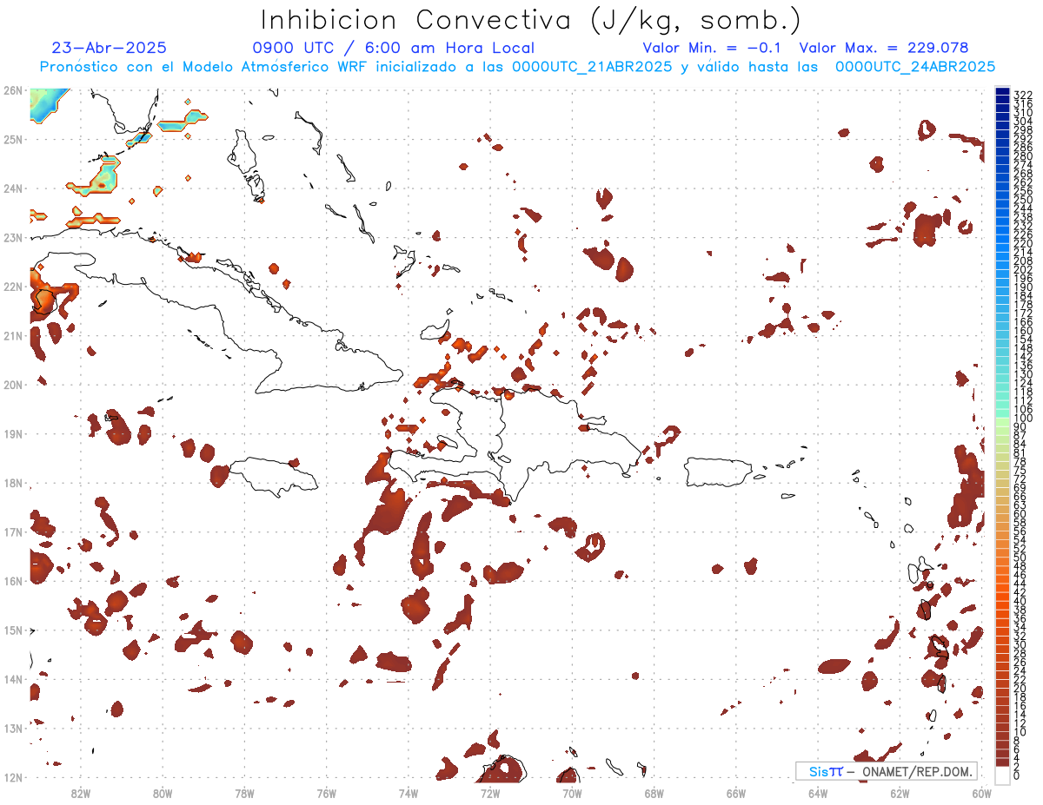Image resolution: width=1043 pixels, height=805 pixels.
Task: Click the 18N latitude label
Action: click(12, 483)
